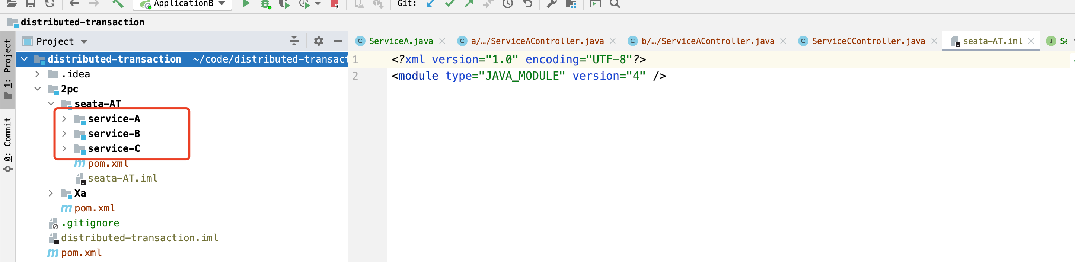
Task: Show Git history clock icon
Action: click(507, 4)
